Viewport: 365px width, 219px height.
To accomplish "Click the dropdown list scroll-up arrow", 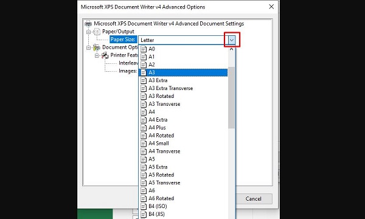I will click(231, 49).
